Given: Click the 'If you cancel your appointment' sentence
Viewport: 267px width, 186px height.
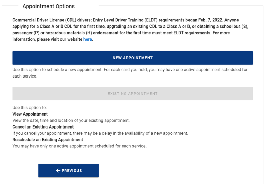Looking at the screenshot, I should tap(100, 133).
